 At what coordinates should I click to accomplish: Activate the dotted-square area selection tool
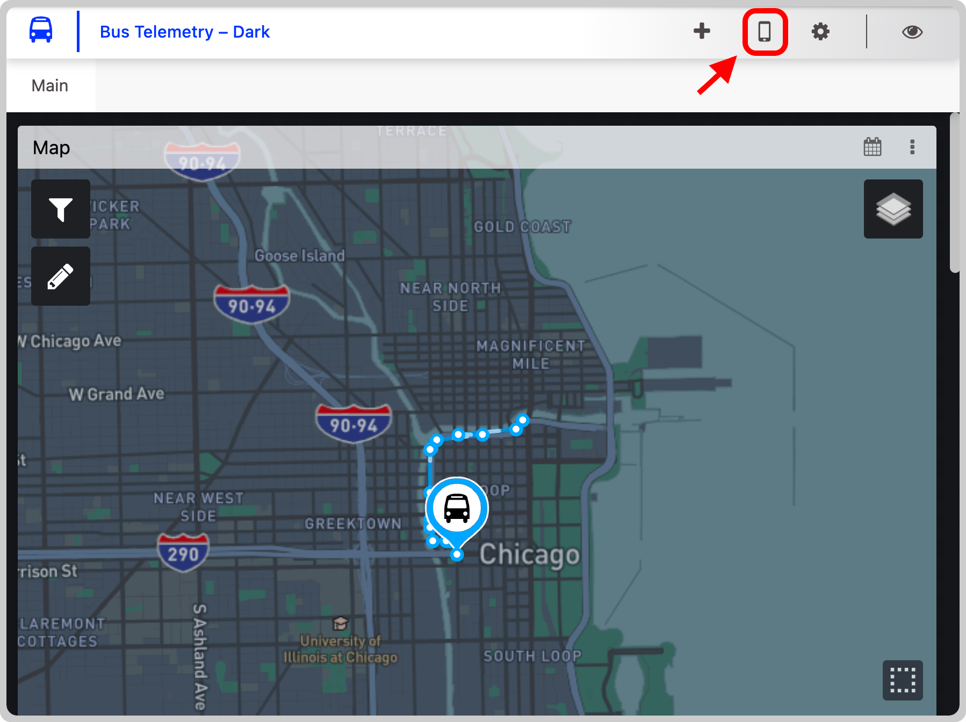[x=903, y=680]
